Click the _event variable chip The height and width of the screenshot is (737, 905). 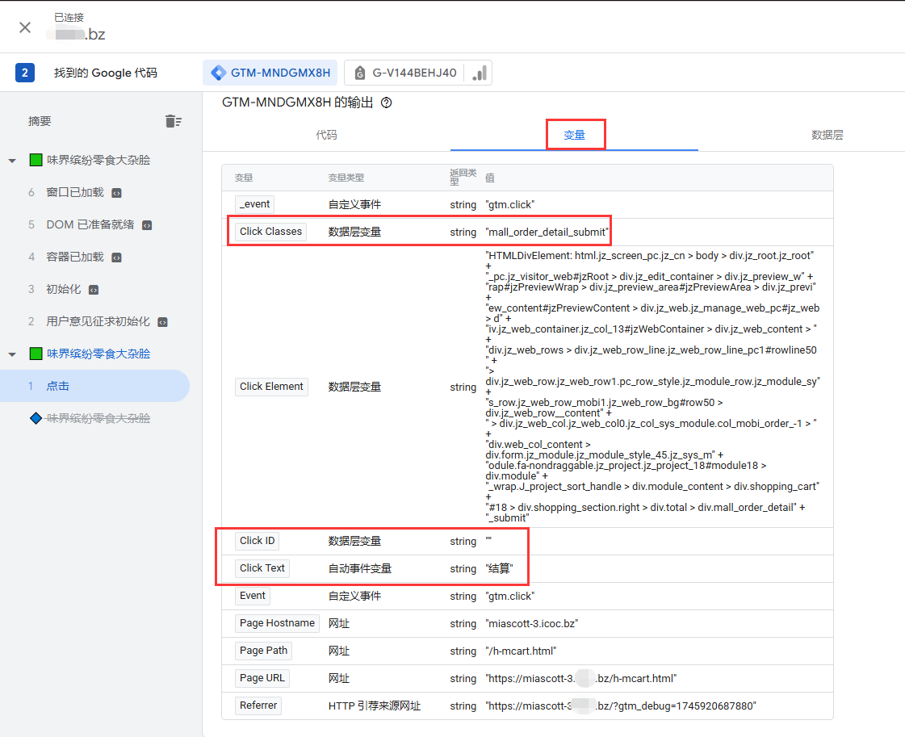point(254,204)
